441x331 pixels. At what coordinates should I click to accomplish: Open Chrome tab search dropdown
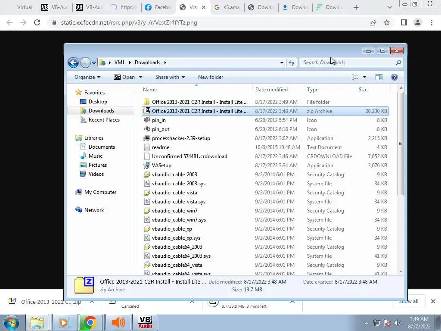coord(389,7)
